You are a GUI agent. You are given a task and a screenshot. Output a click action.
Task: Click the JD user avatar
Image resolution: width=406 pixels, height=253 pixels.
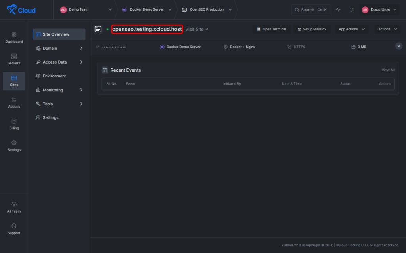click(x=365, y=10)
